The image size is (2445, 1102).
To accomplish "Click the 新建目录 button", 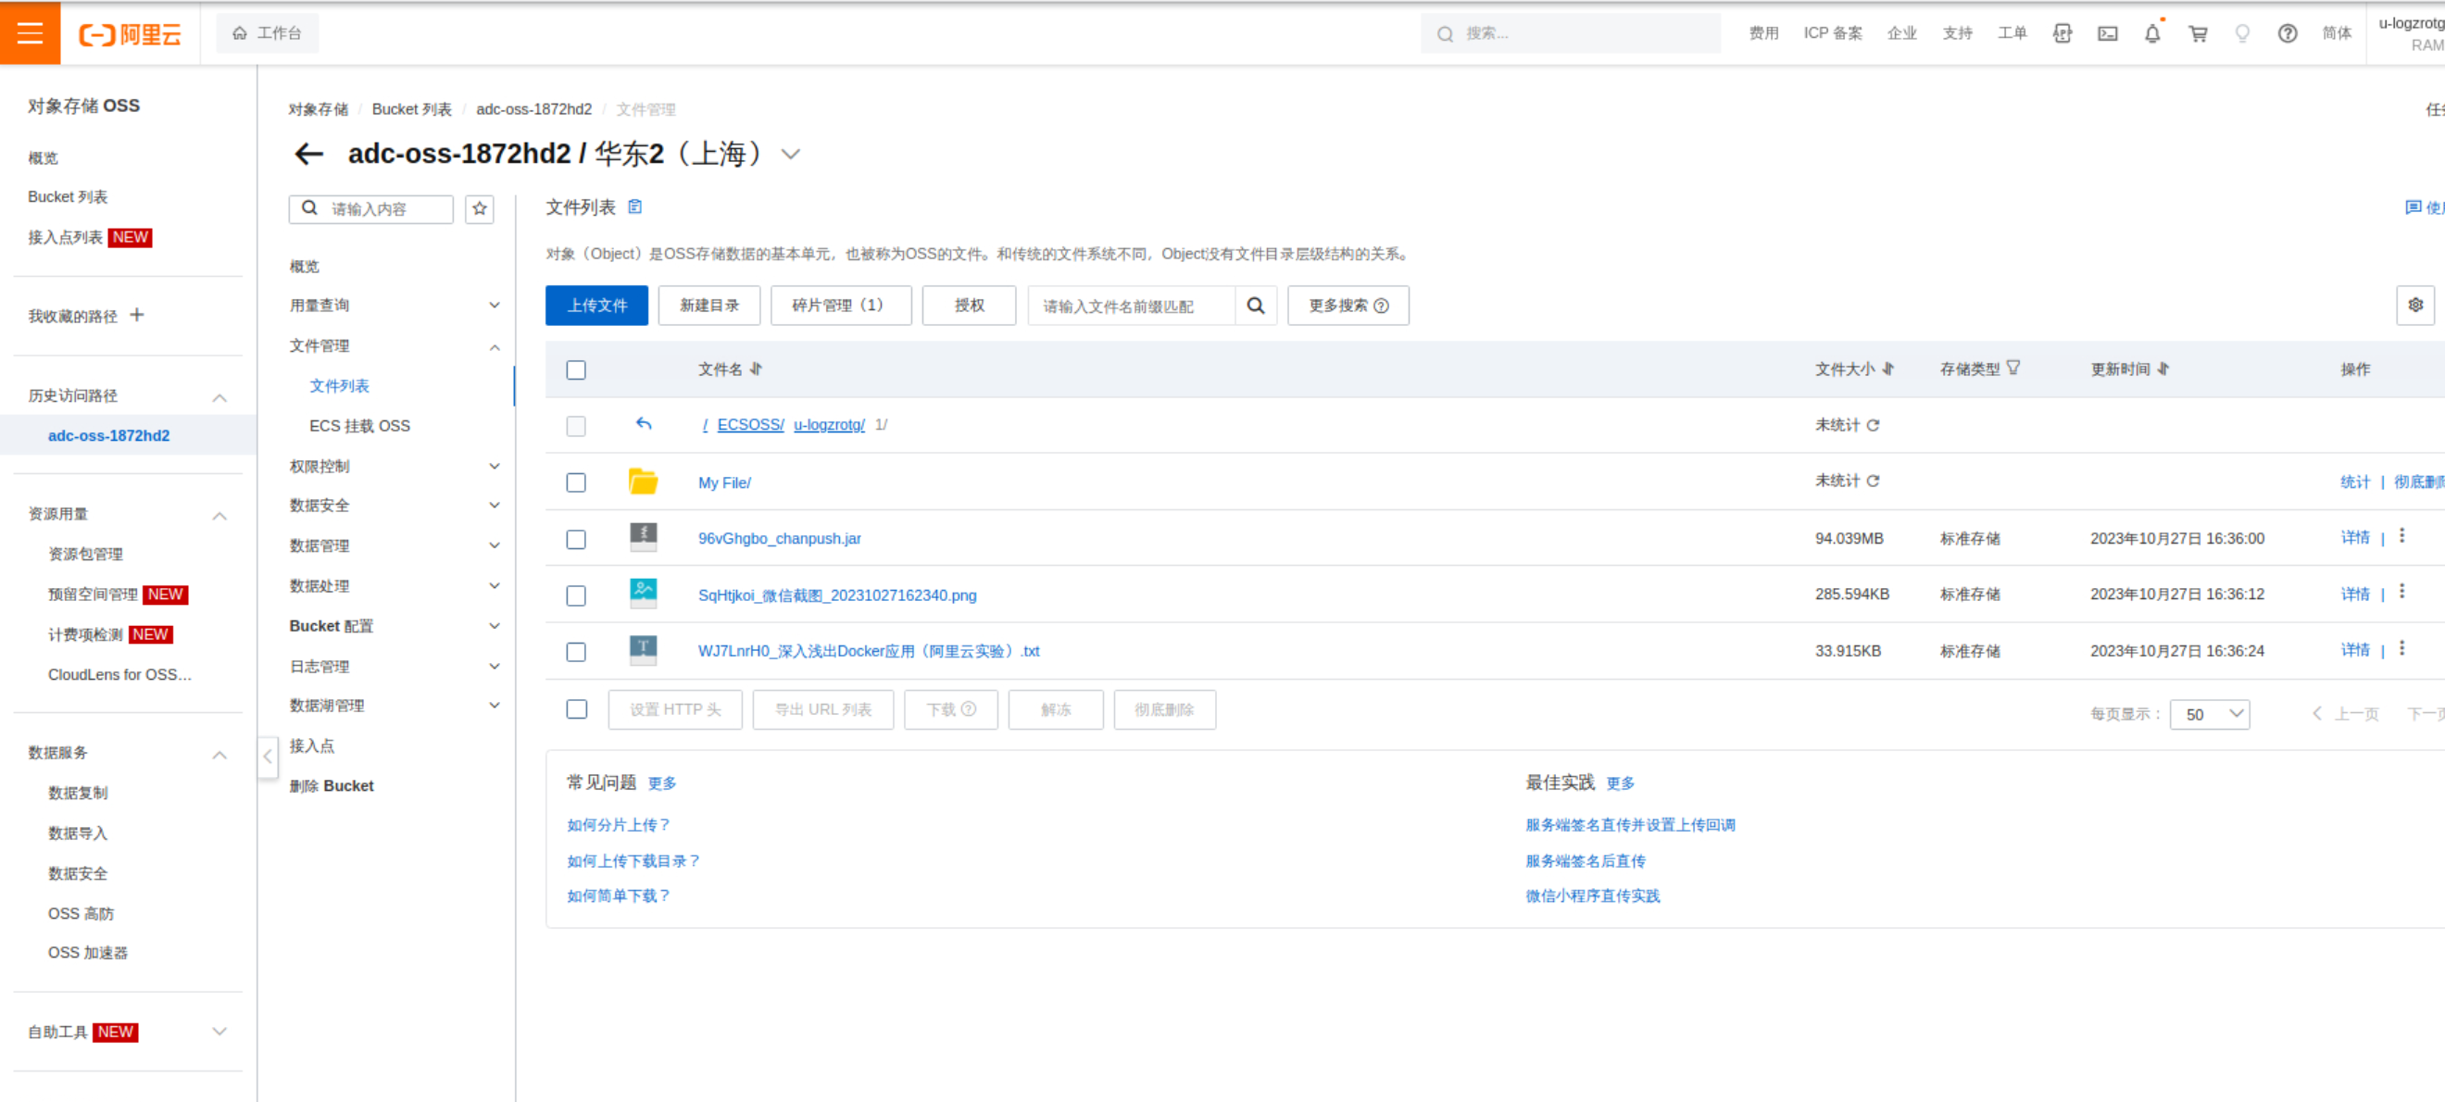I will point(709,306).
